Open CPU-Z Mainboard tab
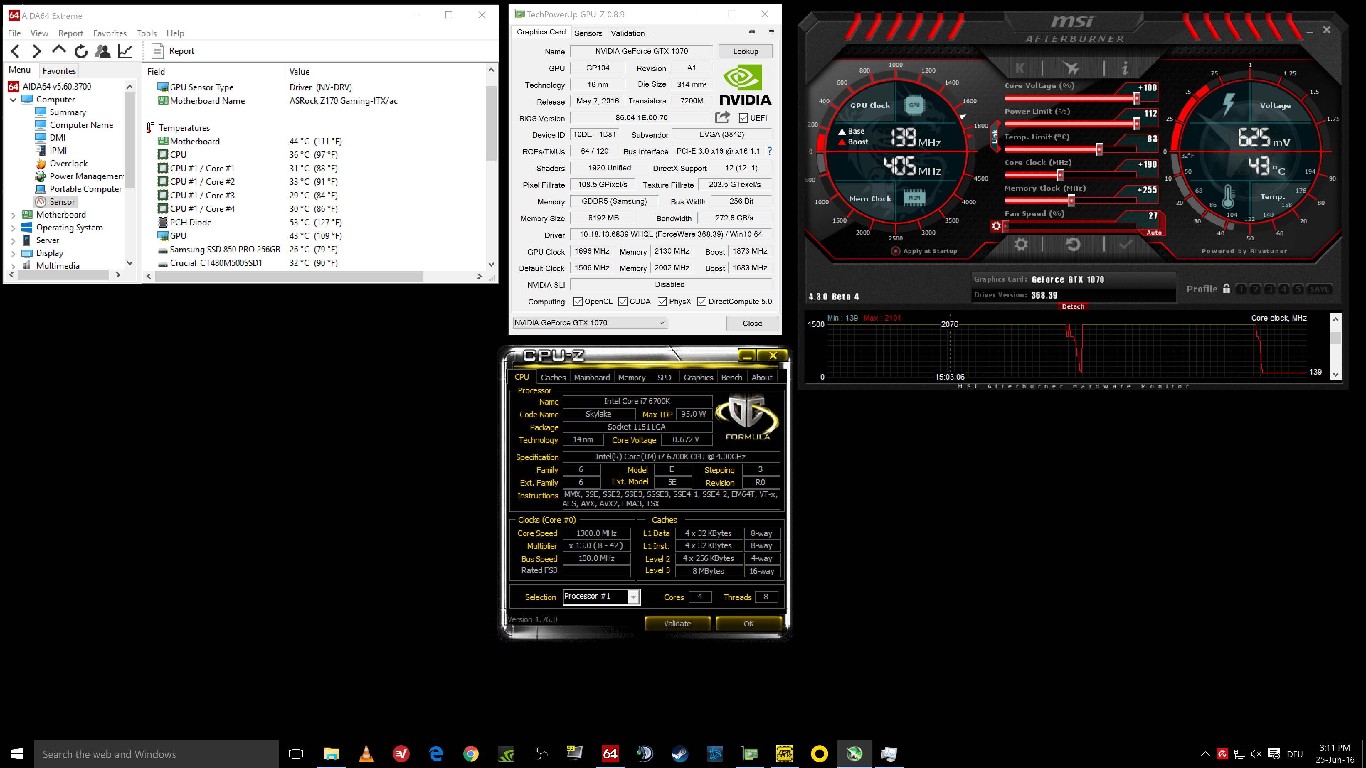The image size is (1366, 768). [x=592, y=377]
